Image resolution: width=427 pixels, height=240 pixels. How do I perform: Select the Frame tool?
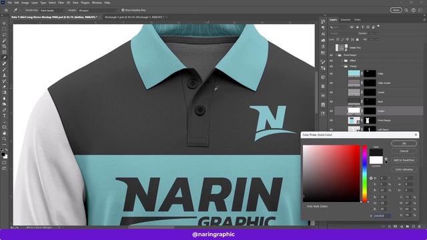4,52
